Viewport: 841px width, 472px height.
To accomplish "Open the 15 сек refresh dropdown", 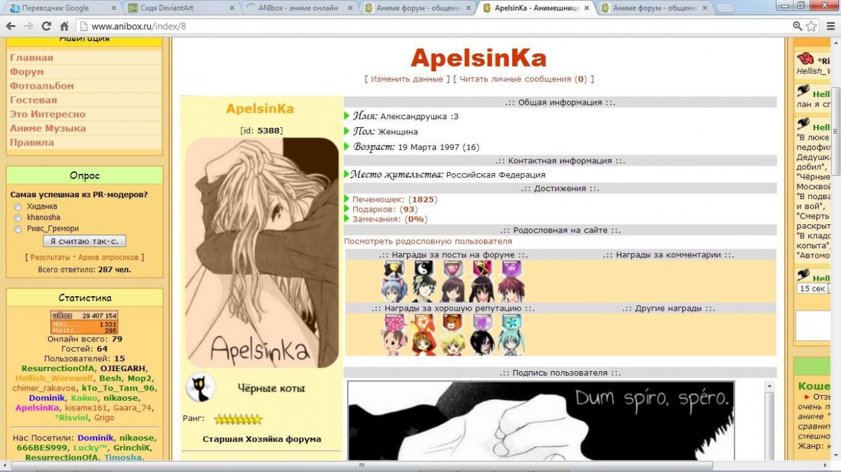I will tap(813, 289).
